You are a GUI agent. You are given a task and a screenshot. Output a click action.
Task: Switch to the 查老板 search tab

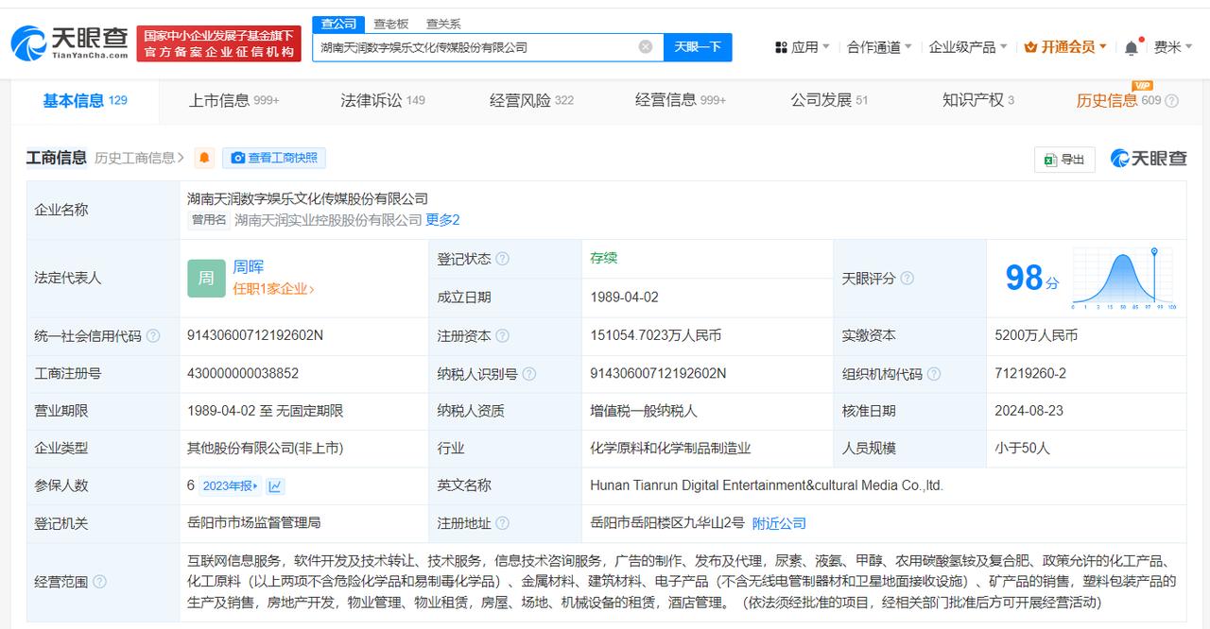tap(390, 24)
